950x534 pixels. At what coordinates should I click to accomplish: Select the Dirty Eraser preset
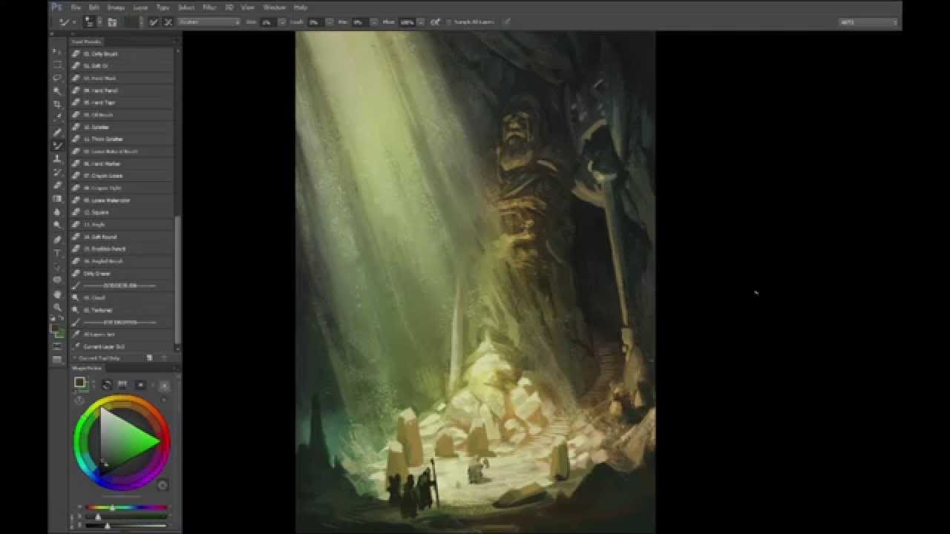click(122, 274)
